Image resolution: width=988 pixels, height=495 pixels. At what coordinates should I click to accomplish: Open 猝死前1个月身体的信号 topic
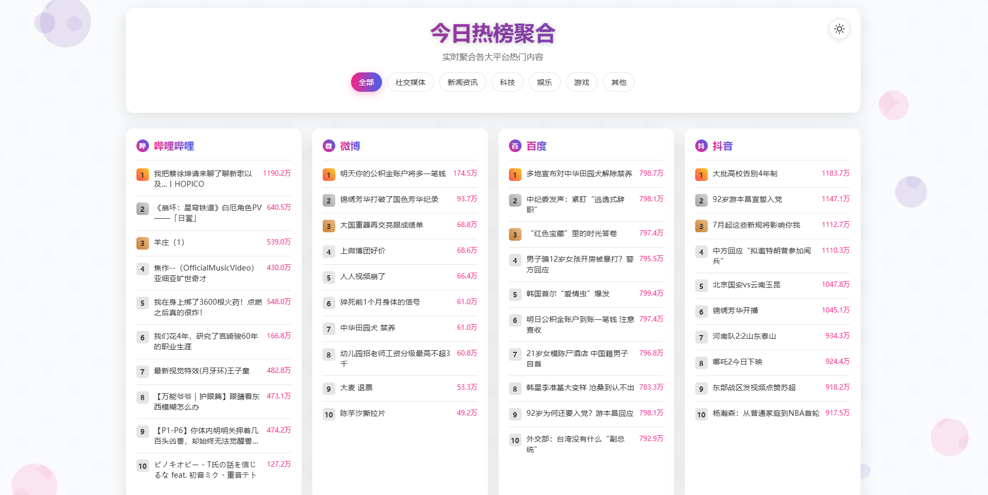380,302
